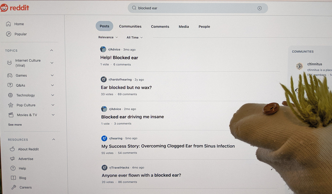Screen dimensions: 332x194
Task: Click See more under Topics
Action: [x=15, y=125]
